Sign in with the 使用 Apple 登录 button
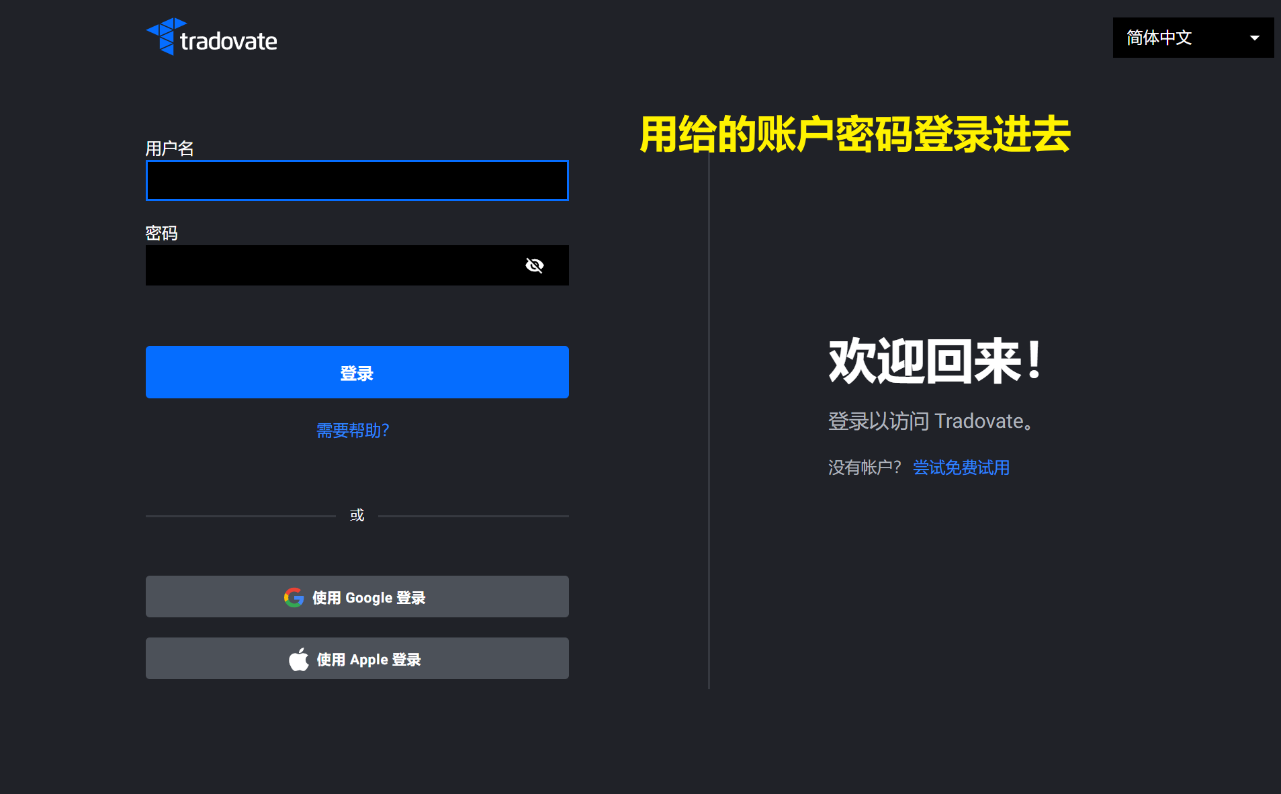Image resolution: width=1281 pixels, height=794 pixels. coord(357,658)
